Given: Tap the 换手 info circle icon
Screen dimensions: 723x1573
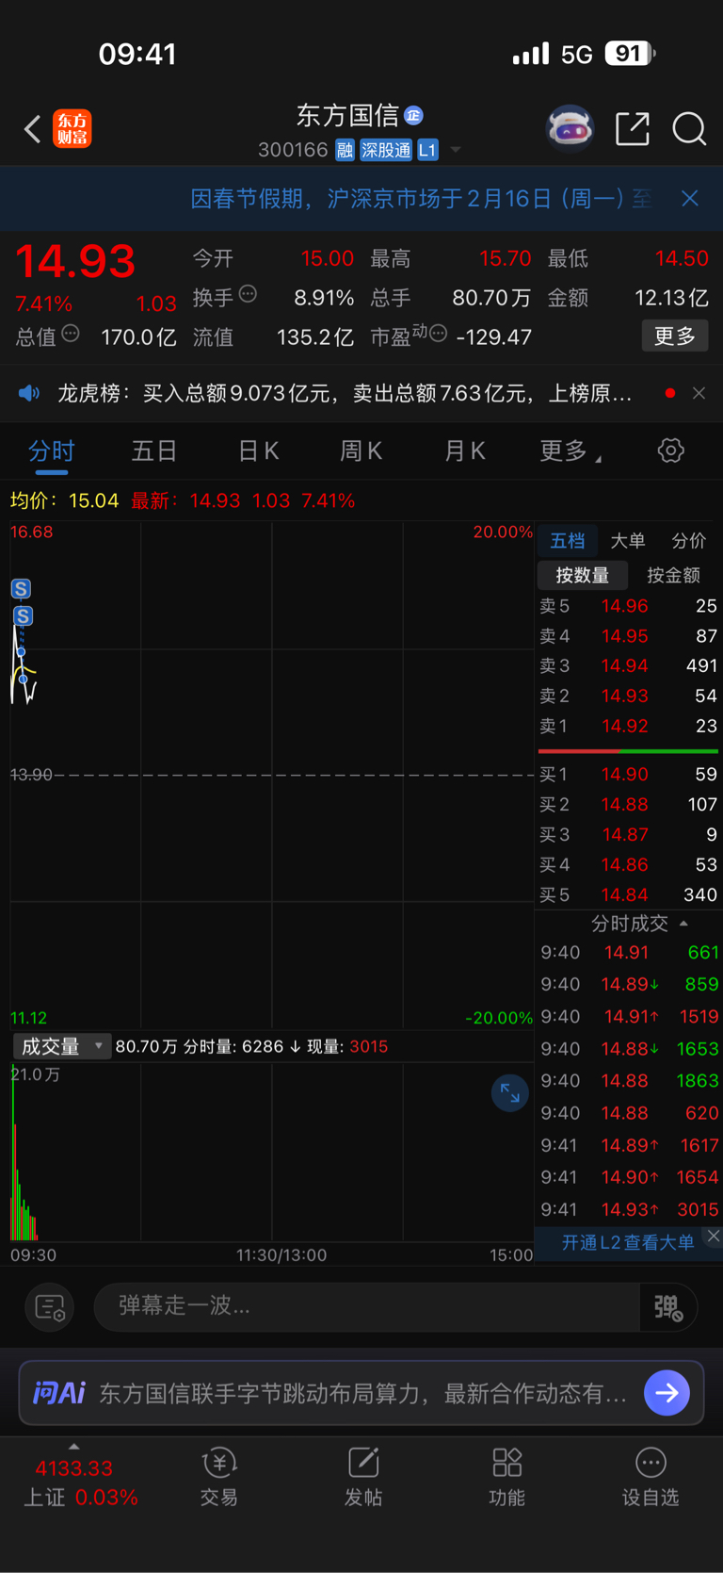Looking at the screenshot, I should (x=248, y=294).
